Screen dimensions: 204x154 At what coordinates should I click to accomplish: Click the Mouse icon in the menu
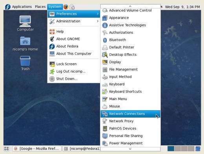pyautogui.click(x=105, y=106)
